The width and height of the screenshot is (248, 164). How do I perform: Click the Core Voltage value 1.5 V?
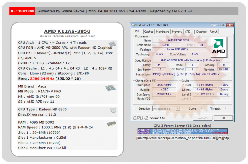coord(196,54)
